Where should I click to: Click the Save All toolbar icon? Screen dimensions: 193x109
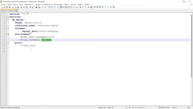10,7
